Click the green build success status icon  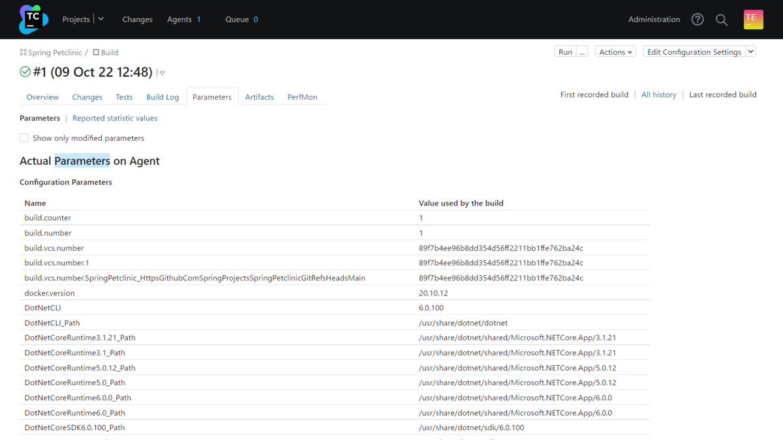pos(25,72)
